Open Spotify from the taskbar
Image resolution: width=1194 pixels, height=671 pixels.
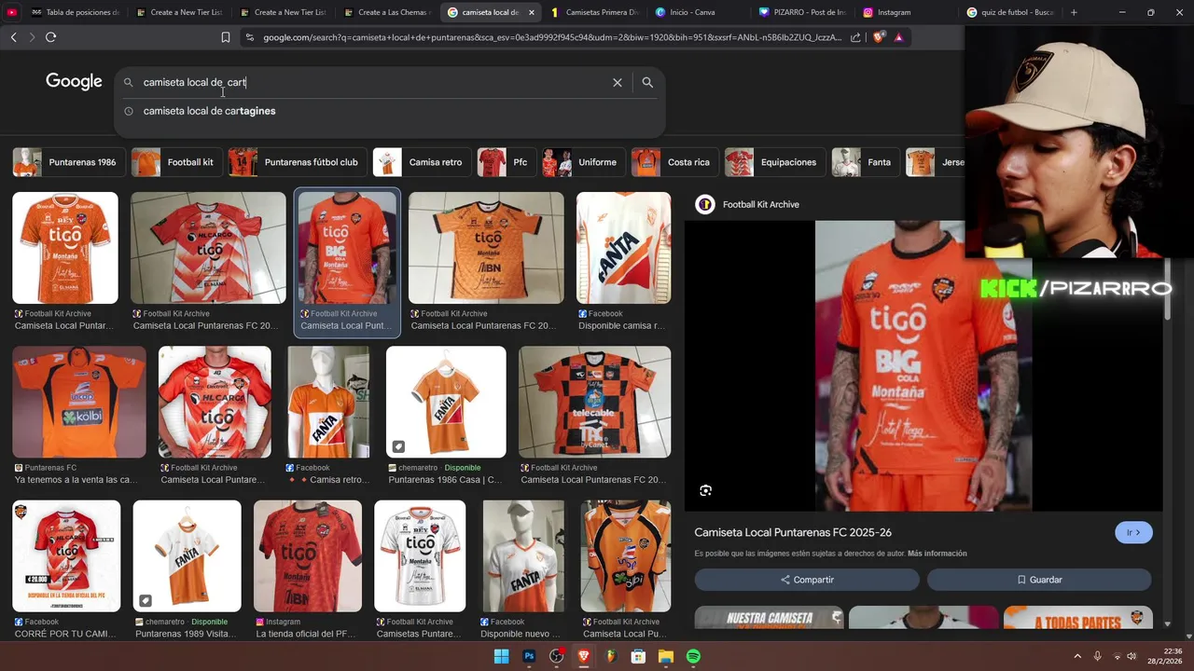[x=693, y=656]
